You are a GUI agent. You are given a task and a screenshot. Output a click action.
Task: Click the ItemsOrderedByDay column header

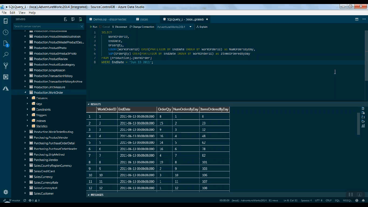[x=214, y=109]
